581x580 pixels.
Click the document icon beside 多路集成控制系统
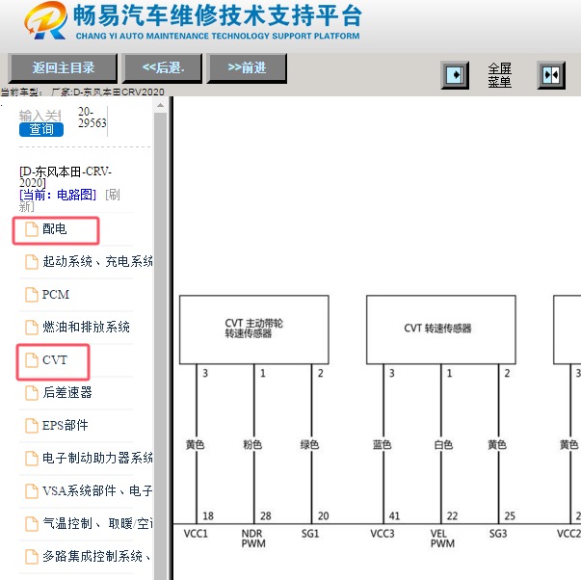coord(32,556)
